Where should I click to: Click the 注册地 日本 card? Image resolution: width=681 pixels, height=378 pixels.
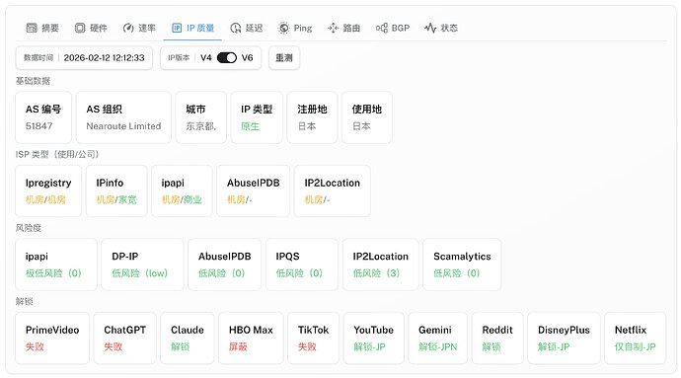312,117
